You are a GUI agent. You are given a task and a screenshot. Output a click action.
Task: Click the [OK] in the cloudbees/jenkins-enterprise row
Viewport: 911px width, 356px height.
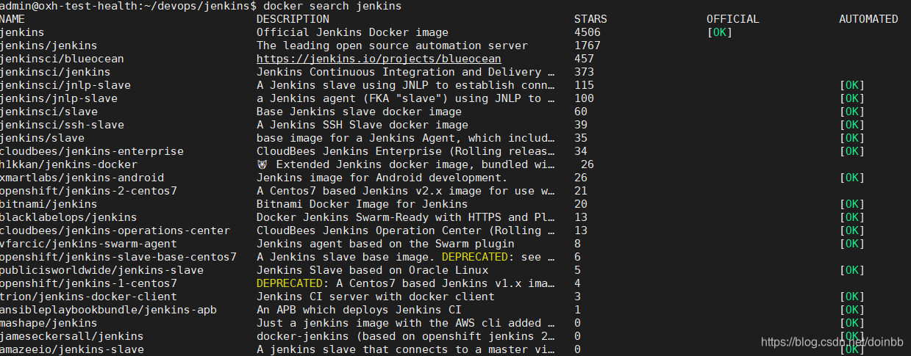point(852,151)
